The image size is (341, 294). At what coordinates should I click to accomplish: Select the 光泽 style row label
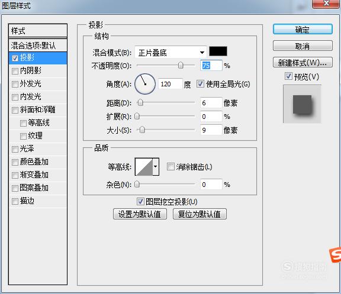27,149
